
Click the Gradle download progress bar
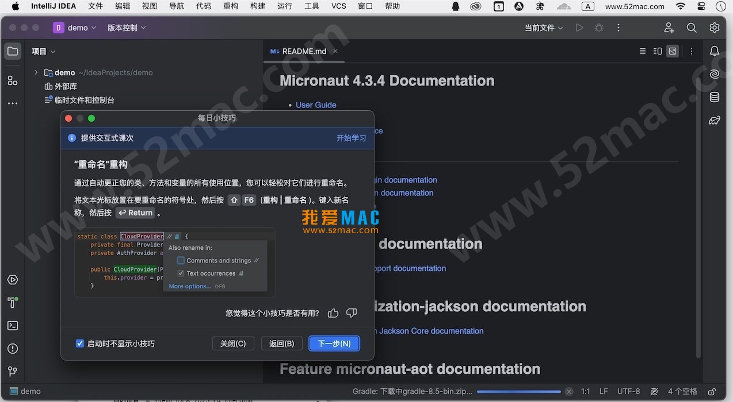coord(520,392)
